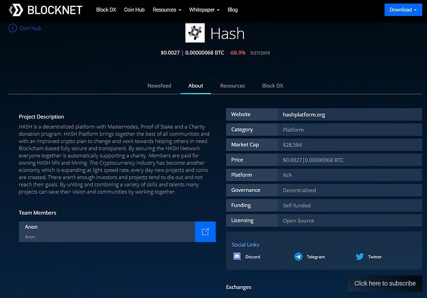The height and width of the screenshot is (298, 427).
Task: Open the Anon team member external link
Action: pyautogui.click(x=205, y=232)
